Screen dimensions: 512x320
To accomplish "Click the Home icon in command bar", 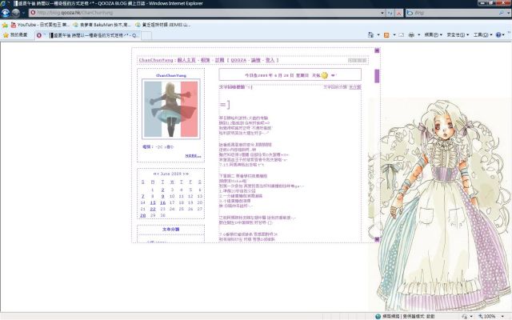I will [370, 34].
